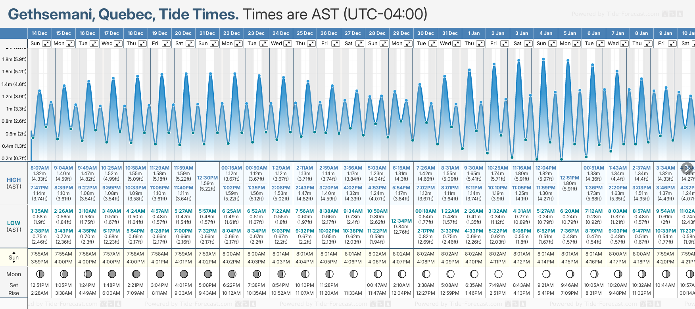Viewport: 695px width, 309px height.
Task: Expand the Sunday 4 Jan day
Action: [x=552, y=44]
